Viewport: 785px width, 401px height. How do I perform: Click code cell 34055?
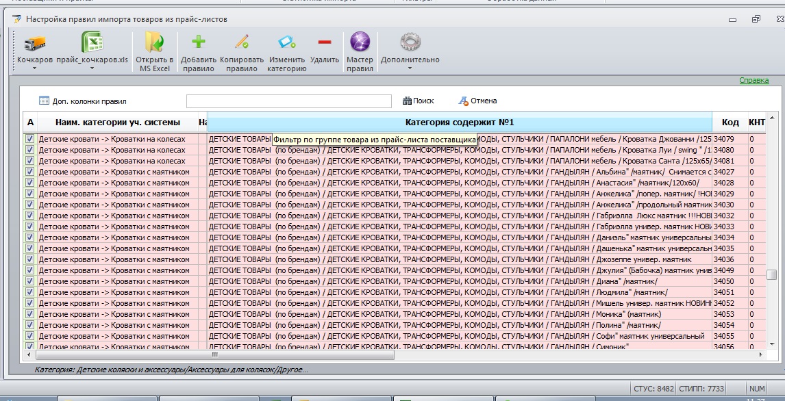pyautogui.click(x=730, y=335)
